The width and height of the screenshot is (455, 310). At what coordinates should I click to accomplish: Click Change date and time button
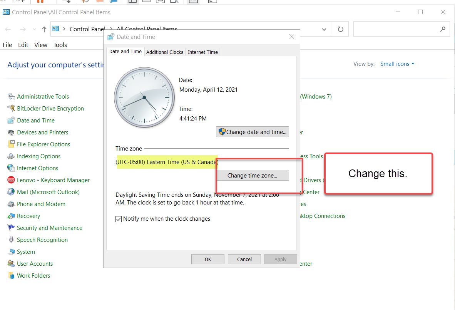[x=252, y=132]
